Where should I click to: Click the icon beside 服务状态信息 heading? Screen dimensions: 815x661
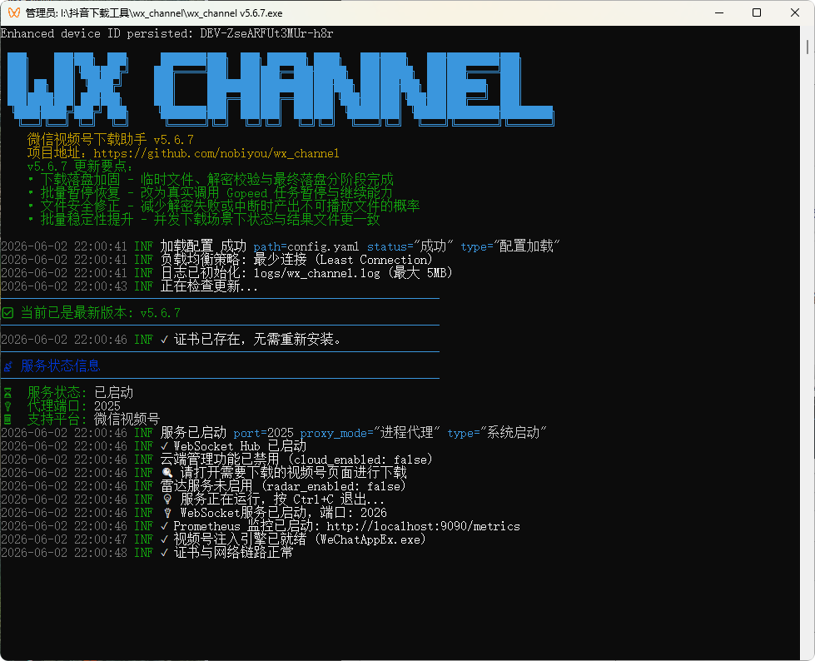coord(7,366)
